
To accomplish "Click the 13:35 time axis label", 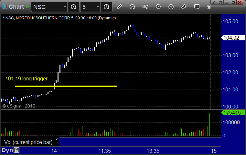I will pyautogui.click(x=153, y=151).
